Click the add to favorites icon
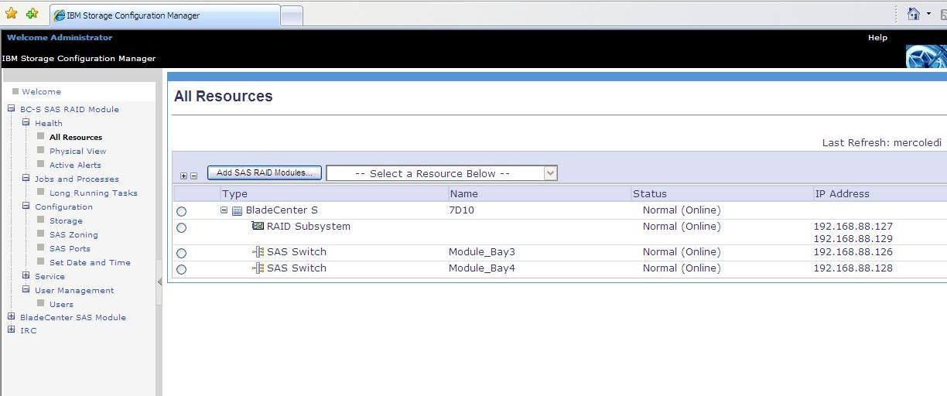This screenshot has height=396, width=947. pos(32,14)
